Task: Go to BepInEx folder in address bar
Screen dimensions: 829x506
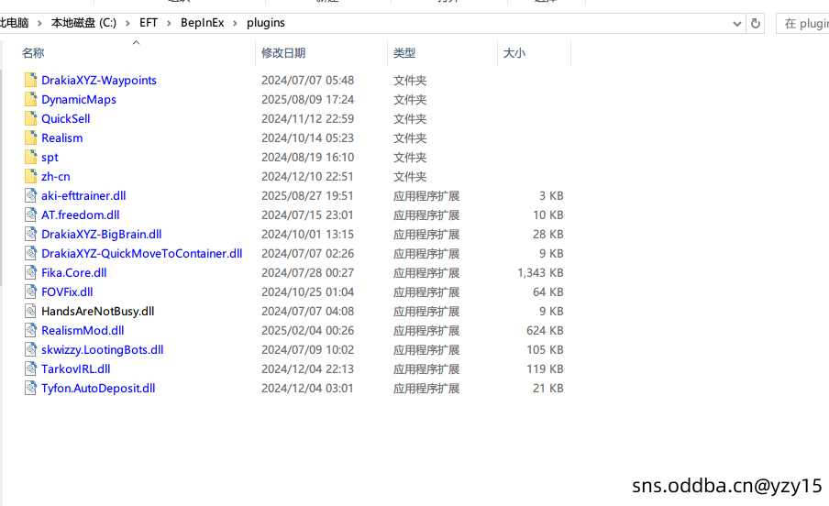Action: pyautogui.click(x=203, y=23)
